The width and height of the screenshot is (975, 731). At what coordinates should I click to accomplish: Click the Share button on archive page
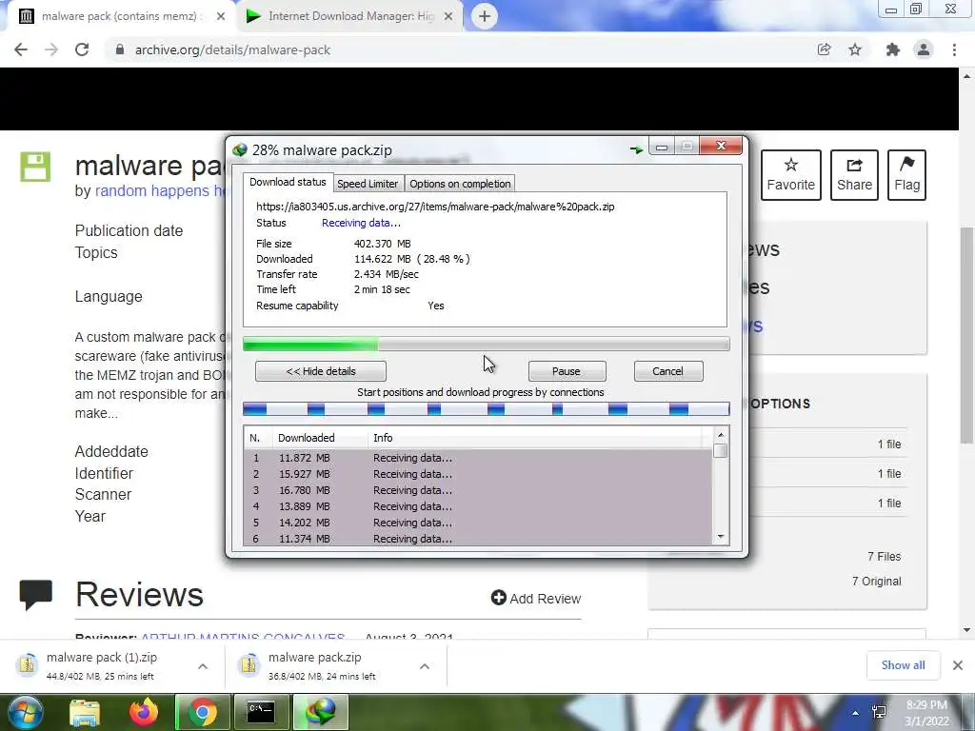854,175
